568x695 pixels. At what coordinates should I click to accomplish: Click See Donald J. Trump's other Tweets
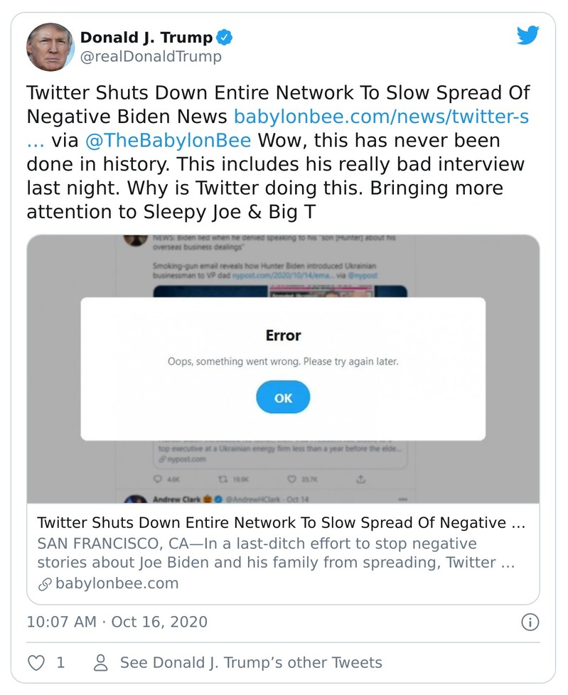251,663
